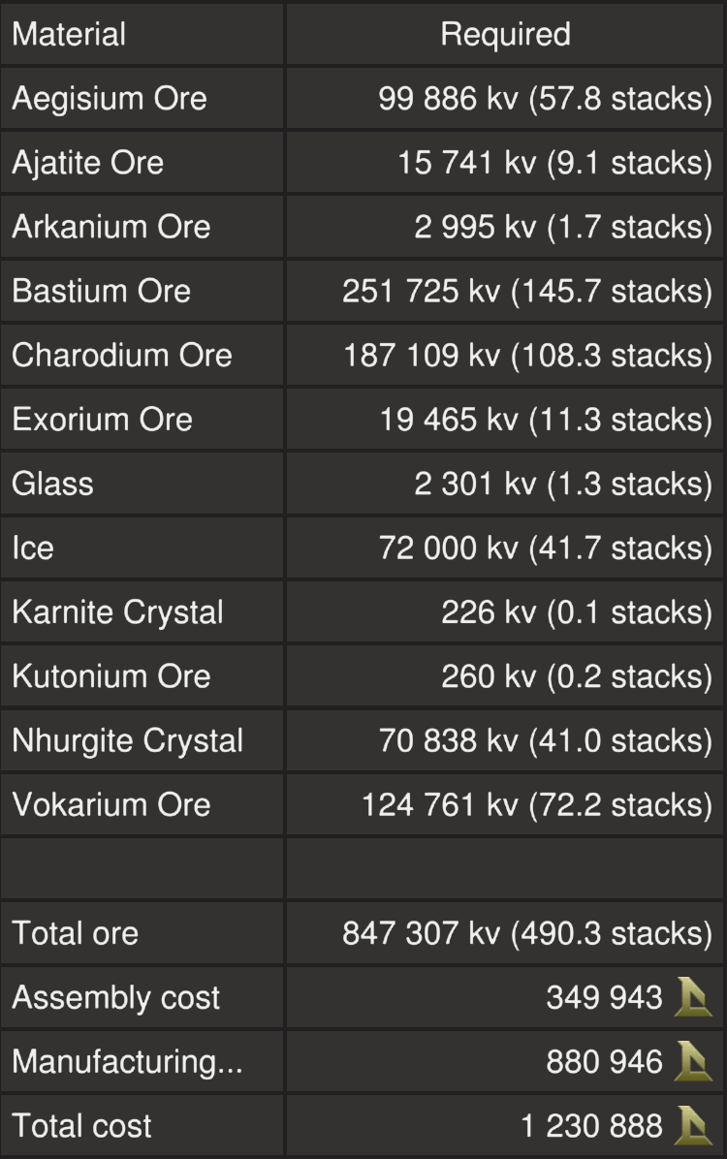Click the Required column header

tap(505, 35)
